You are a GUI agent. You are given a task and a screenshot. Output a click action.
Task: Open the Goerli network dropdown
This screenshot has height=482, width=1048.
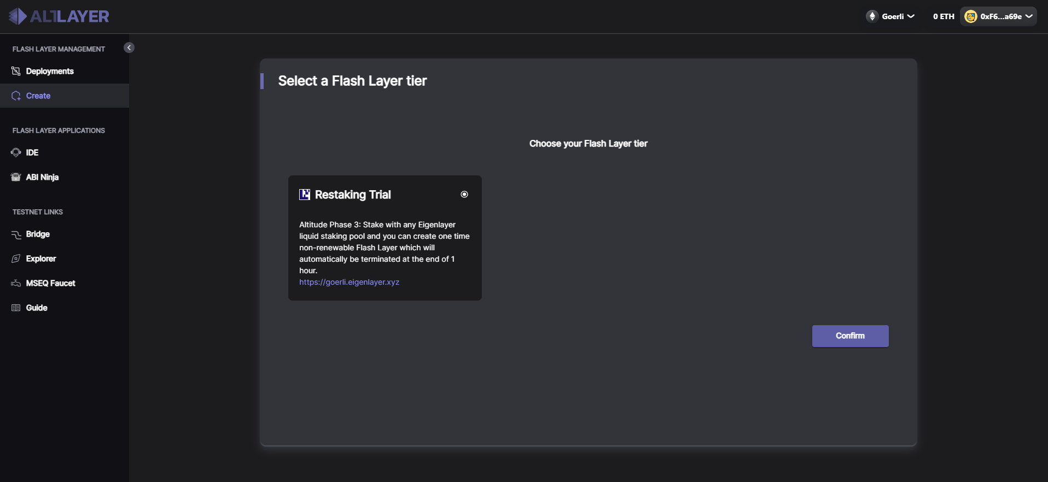(890, 16)
